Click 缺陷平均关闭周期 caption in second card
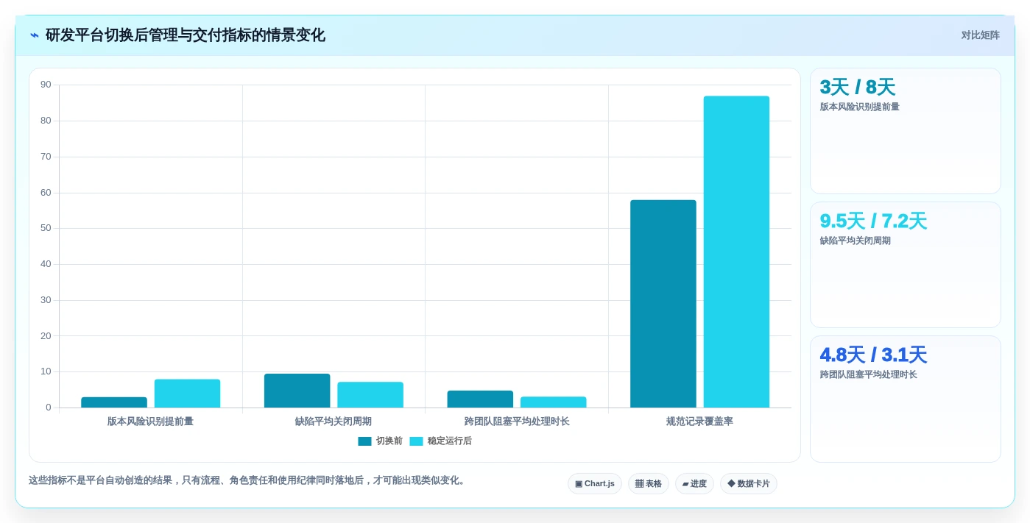This screenshot has height=523, width=1030. (856, 241)
